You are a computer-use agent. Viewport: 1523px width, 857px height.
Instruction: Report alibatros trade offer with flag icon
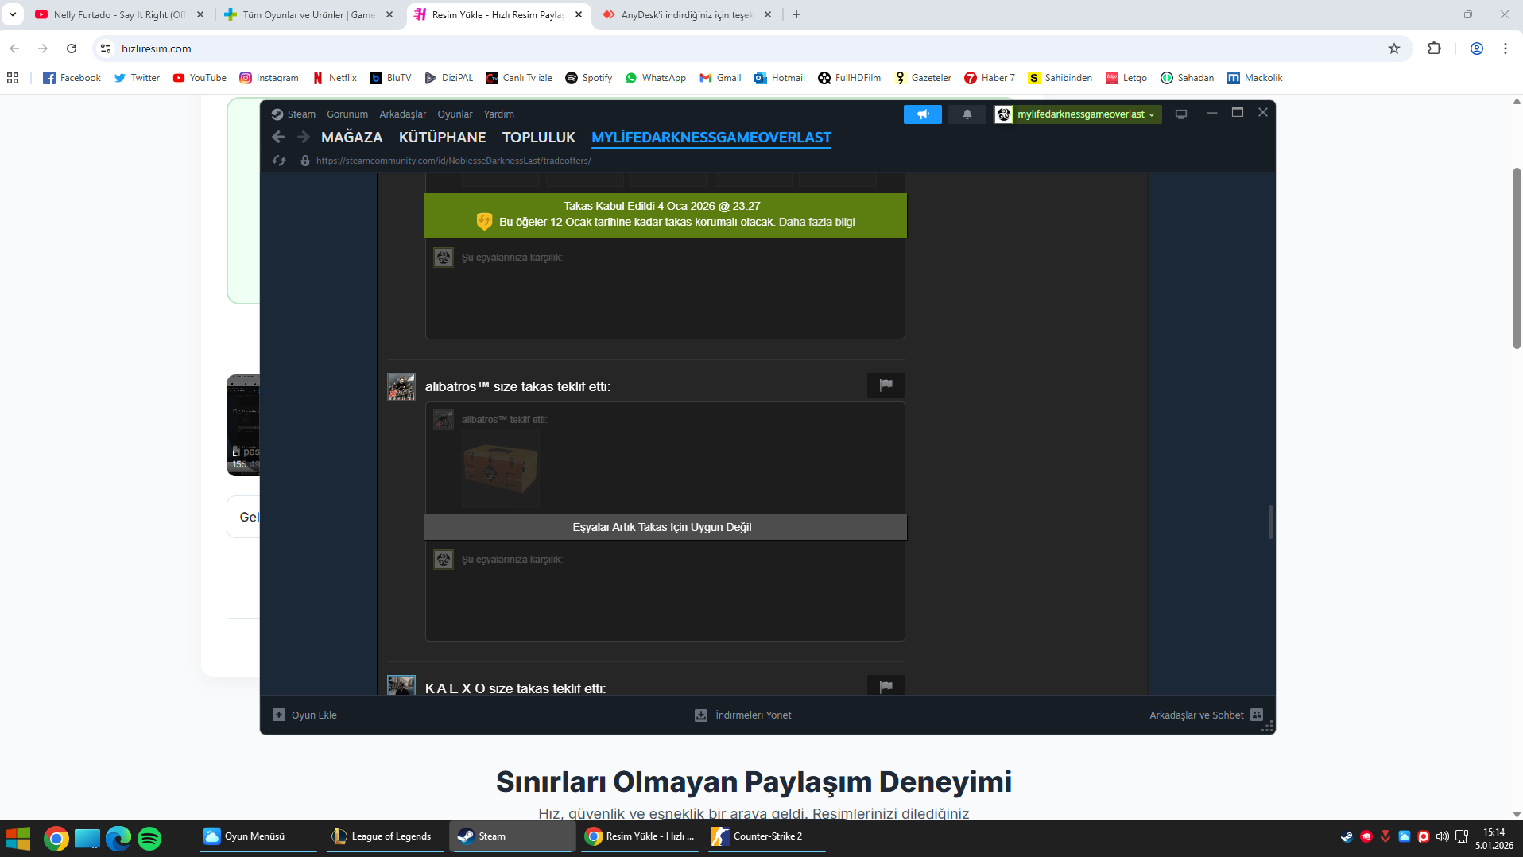point(886,386)
